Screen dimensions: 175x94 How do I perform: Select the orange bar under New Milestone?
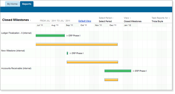(x=92, y=62)
